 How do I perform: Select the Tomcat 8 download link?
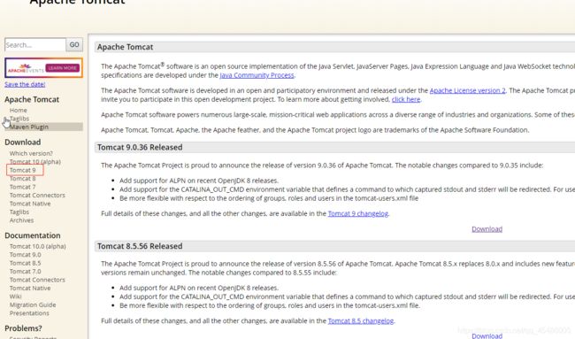pos(23,179)
